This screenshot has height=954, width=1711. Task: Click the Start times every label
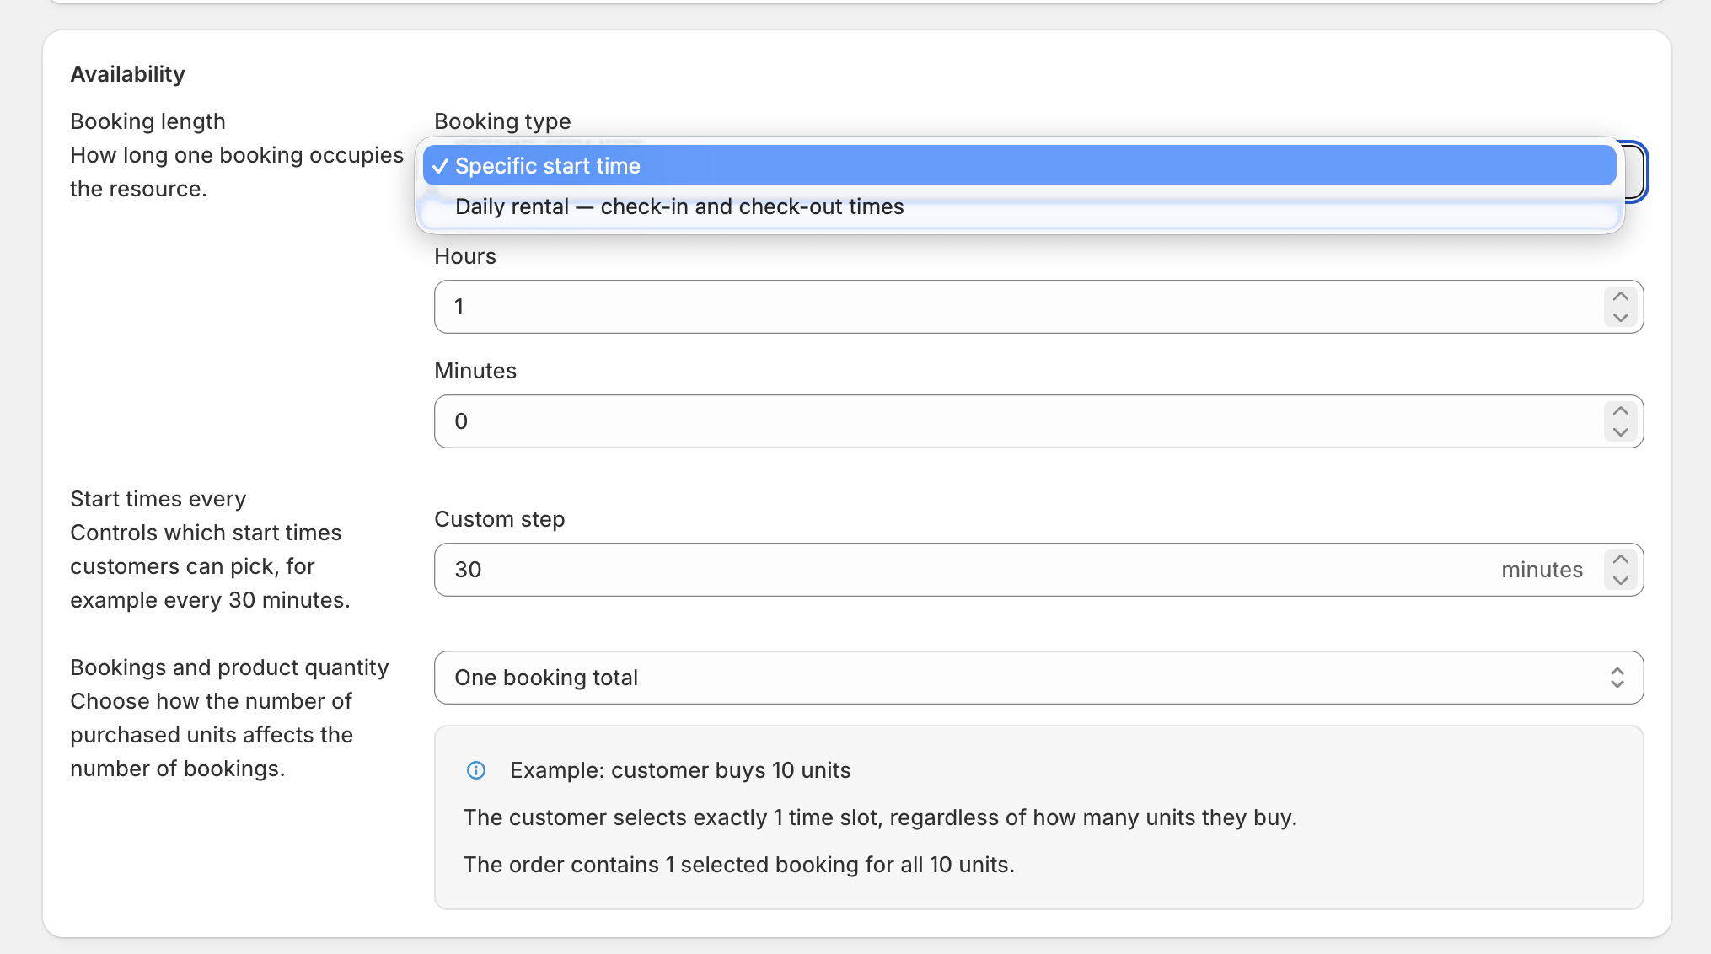point(158,499)
